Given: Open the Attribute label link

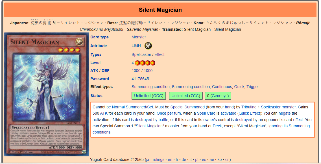Looking at the screenshot, I should [x=99, y=46].
